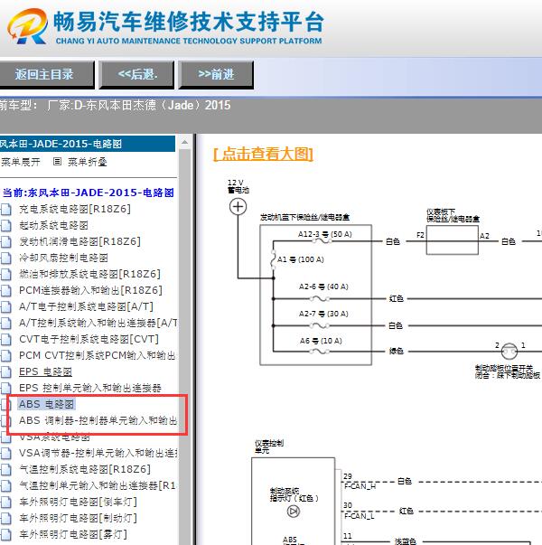Viewport: 542px width, 545px height.
Task: Open 车外照明灯电路图[雾灯] entry
Action: click(73, 534)
